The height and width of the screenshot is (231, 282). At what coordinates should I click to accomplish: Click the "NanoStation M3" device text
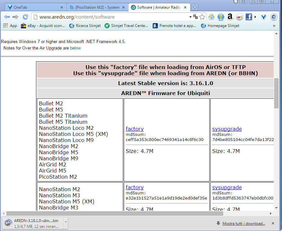59,195
